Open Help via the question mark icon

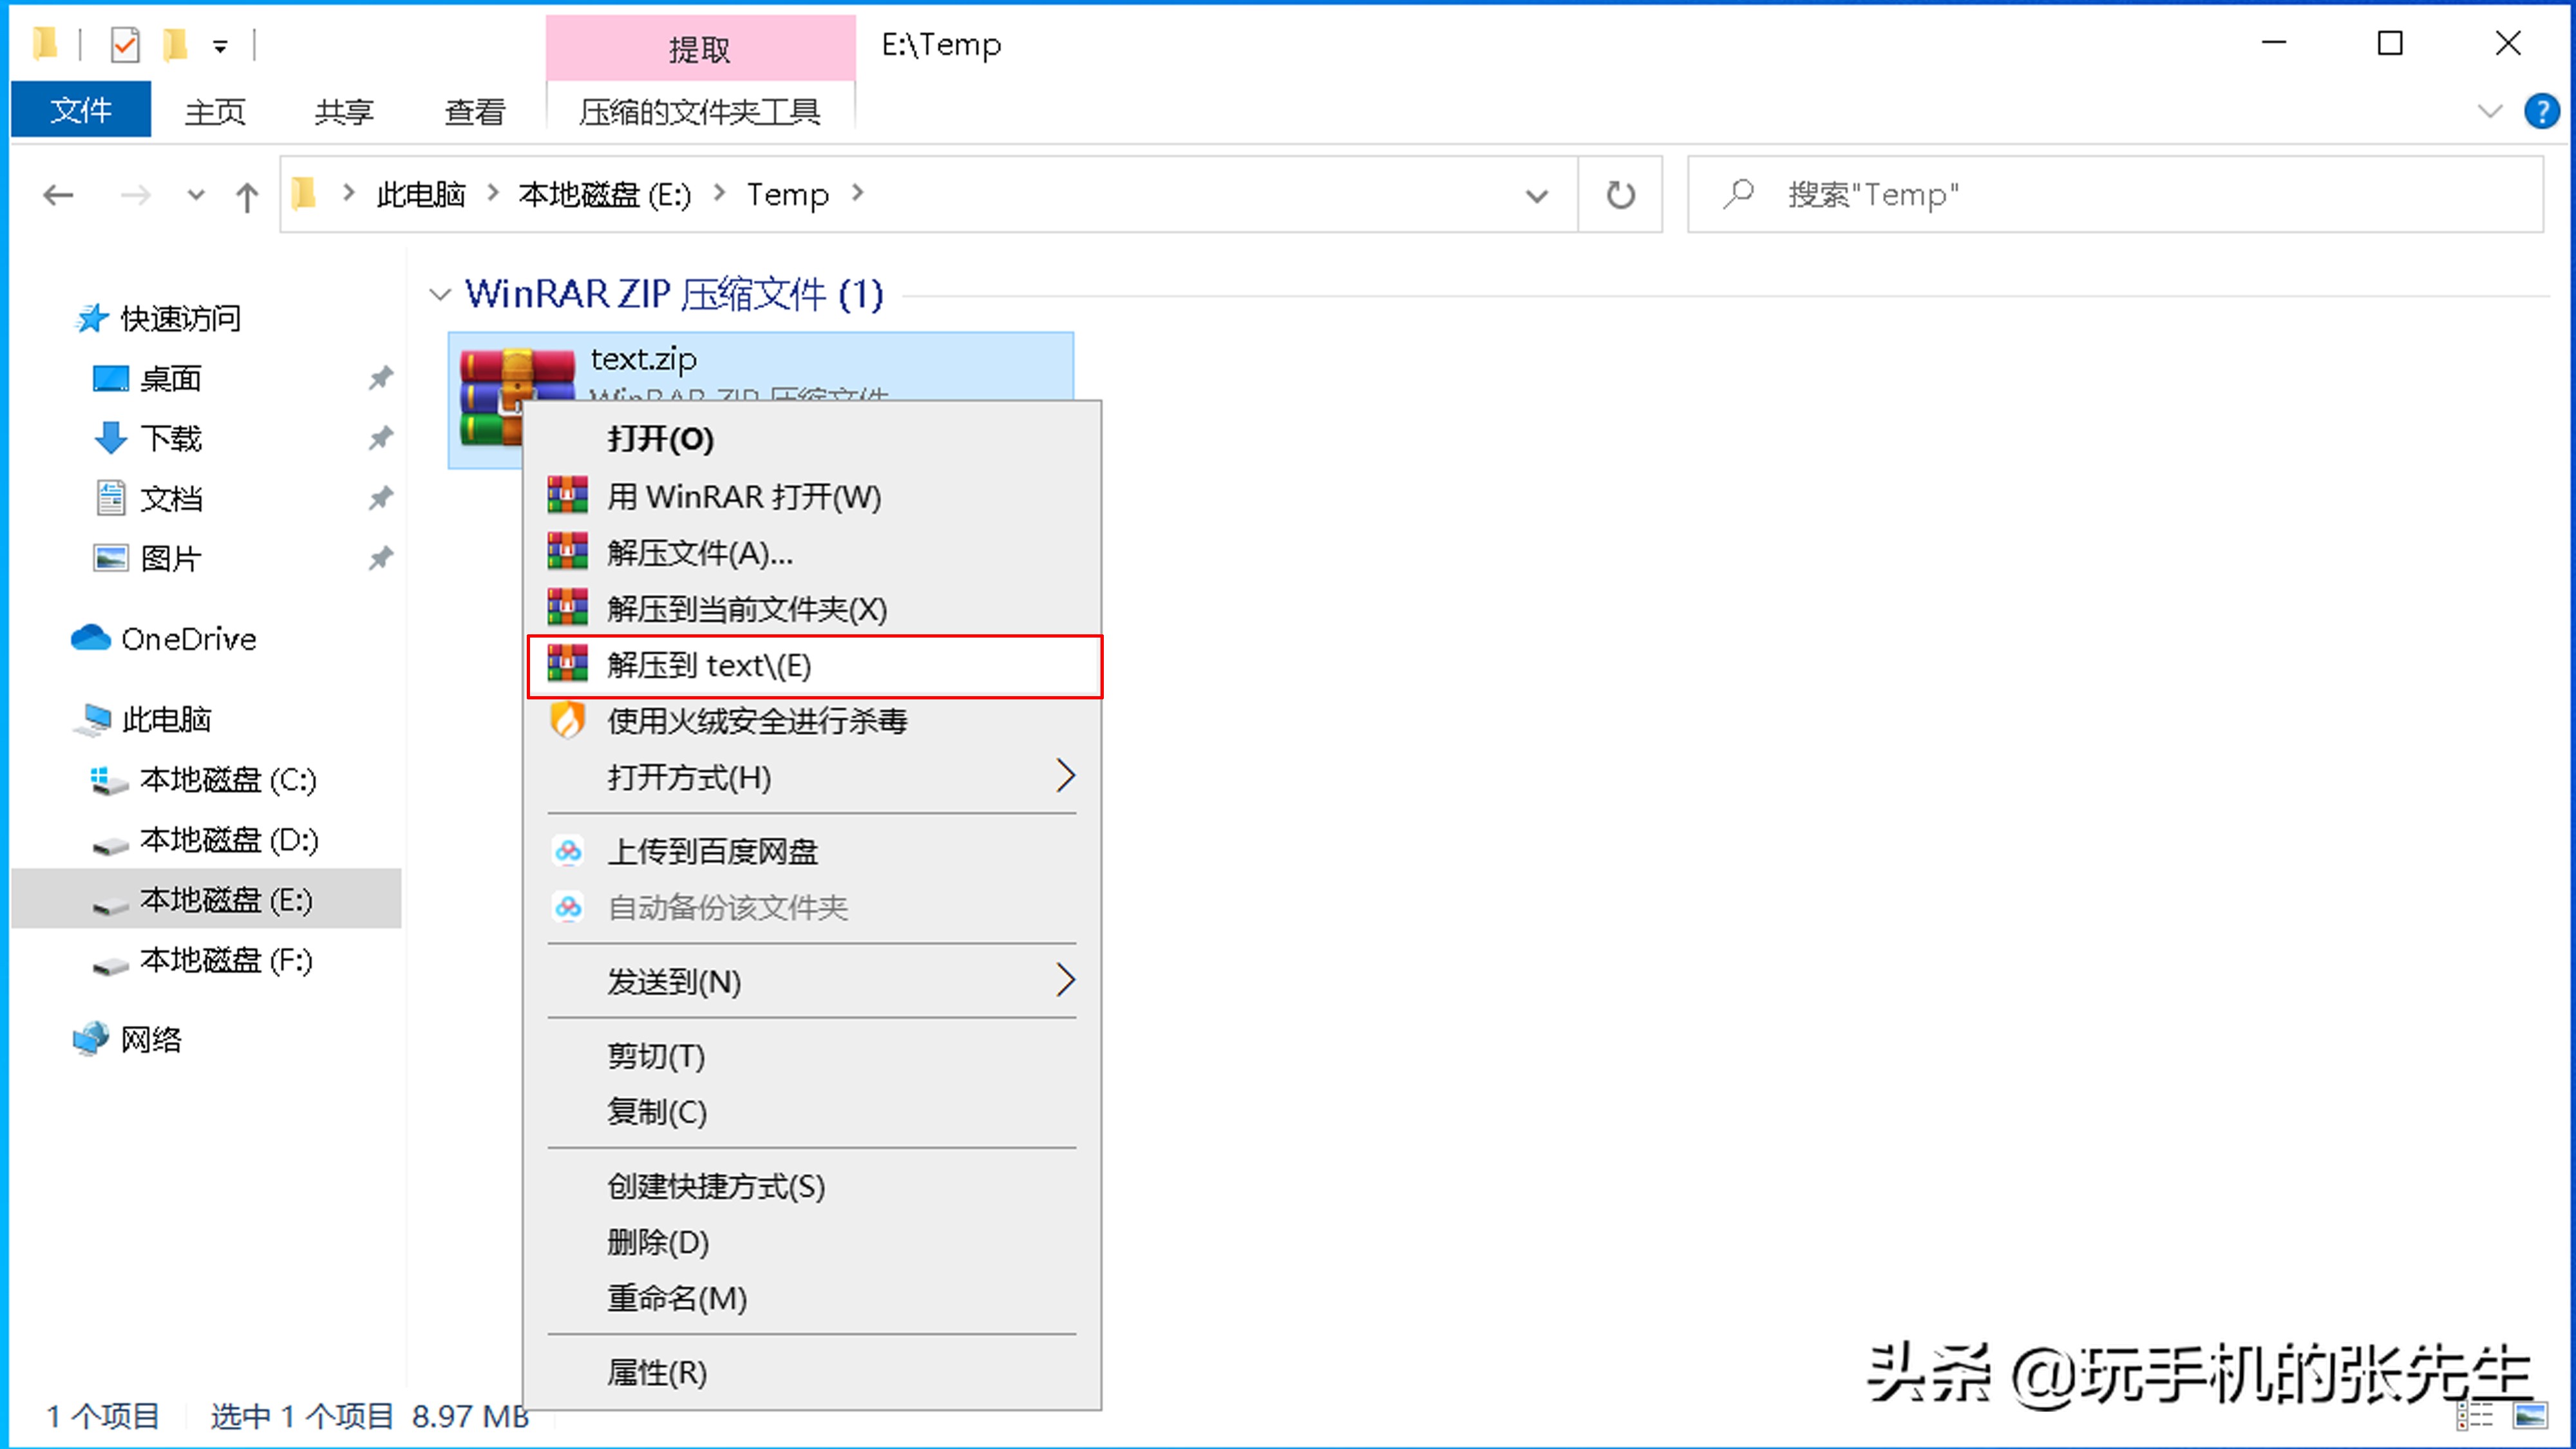[x=2542, y=111]
